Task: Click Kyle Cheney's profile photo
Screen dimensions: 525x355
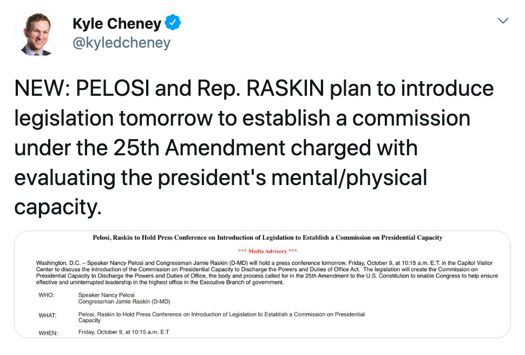Action: coord(38,32)
